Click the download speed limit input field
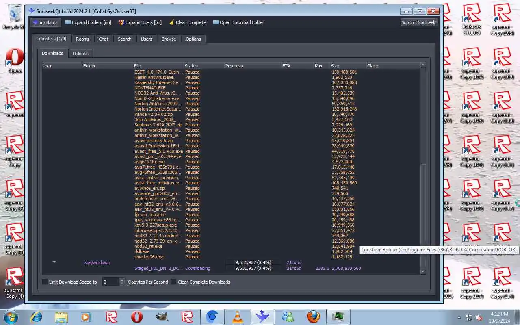 pos(110,282)
